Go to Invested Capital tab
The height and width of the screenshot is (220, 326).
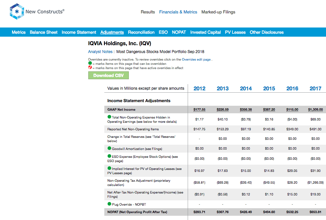(x=205, y=32)
